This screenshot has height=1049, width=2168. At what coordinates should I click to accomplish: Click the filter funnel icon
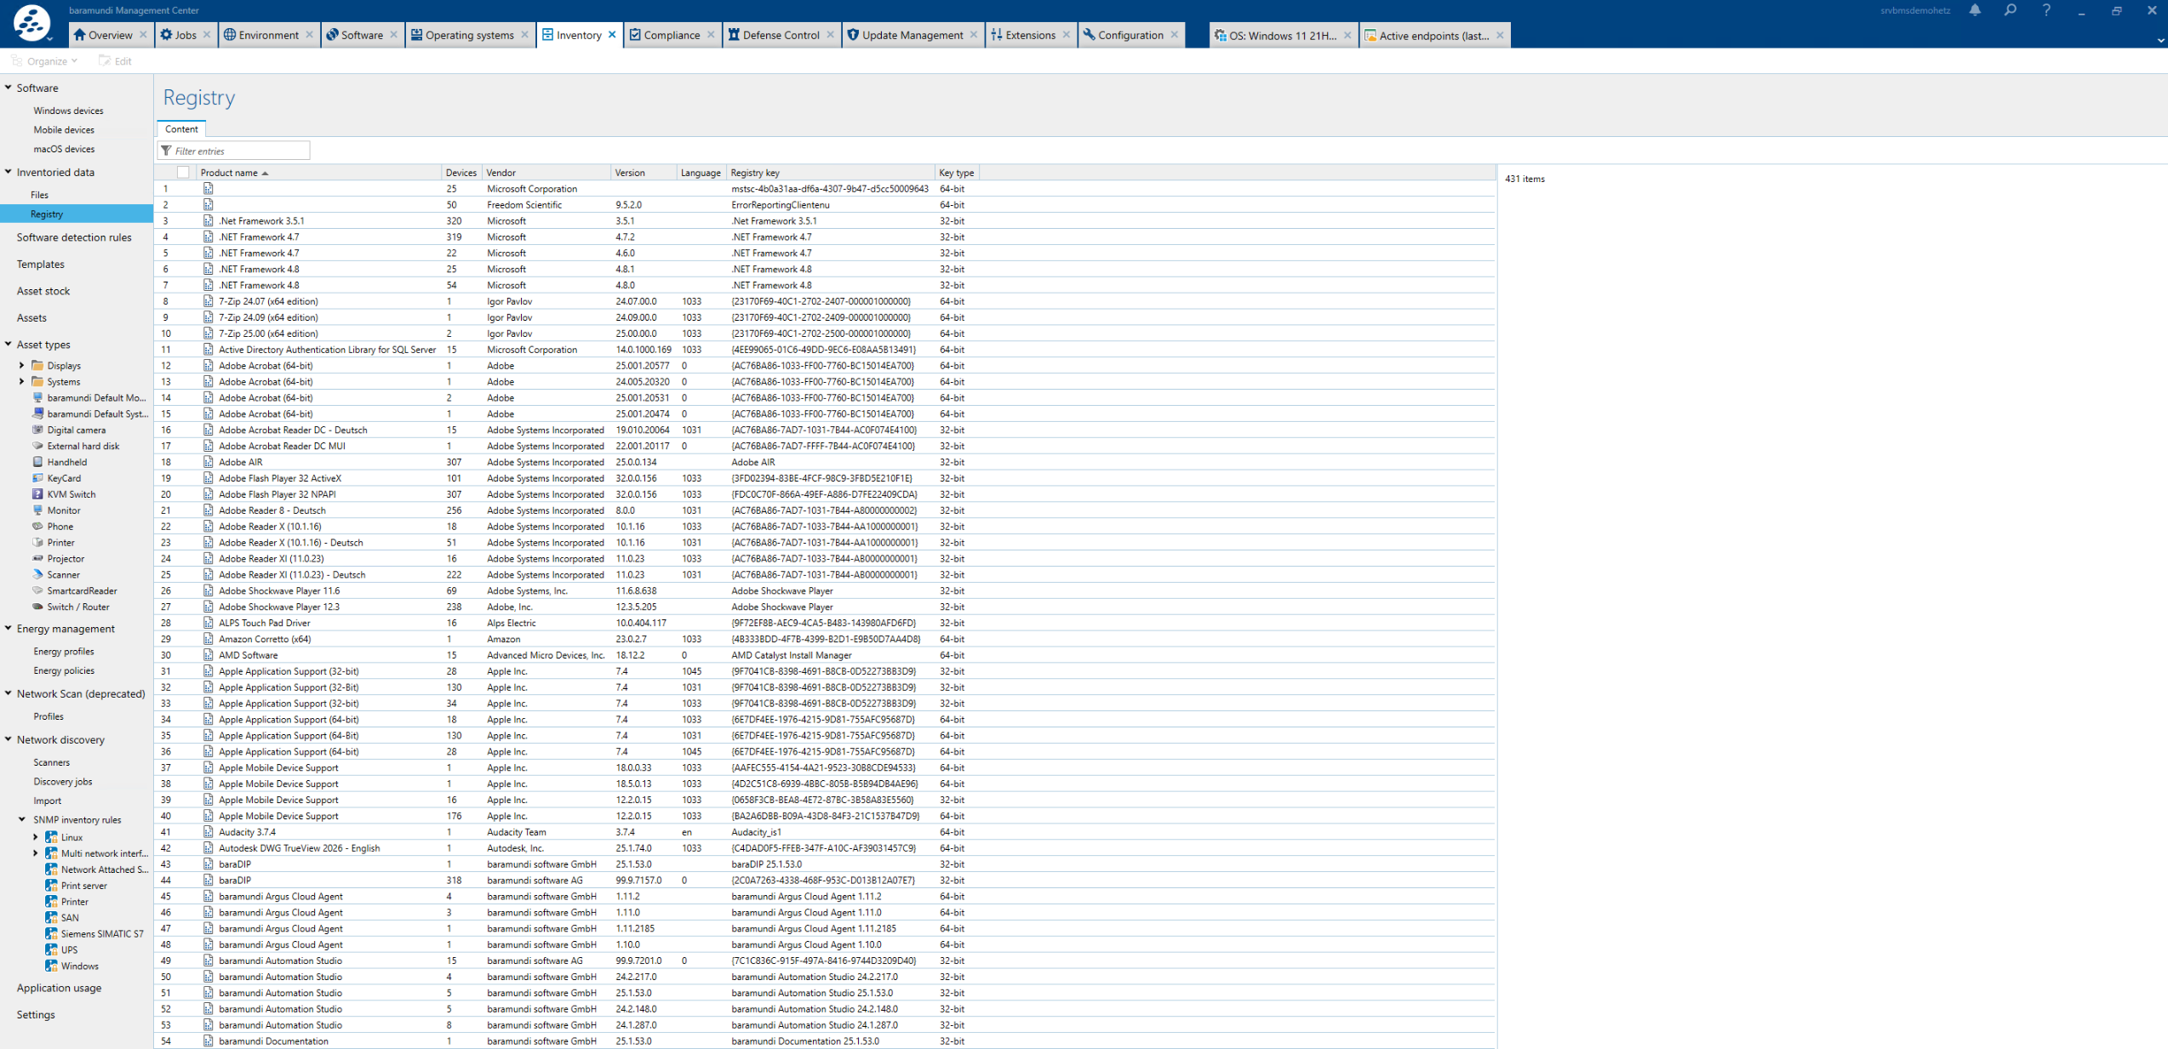[x=167, y=151]
